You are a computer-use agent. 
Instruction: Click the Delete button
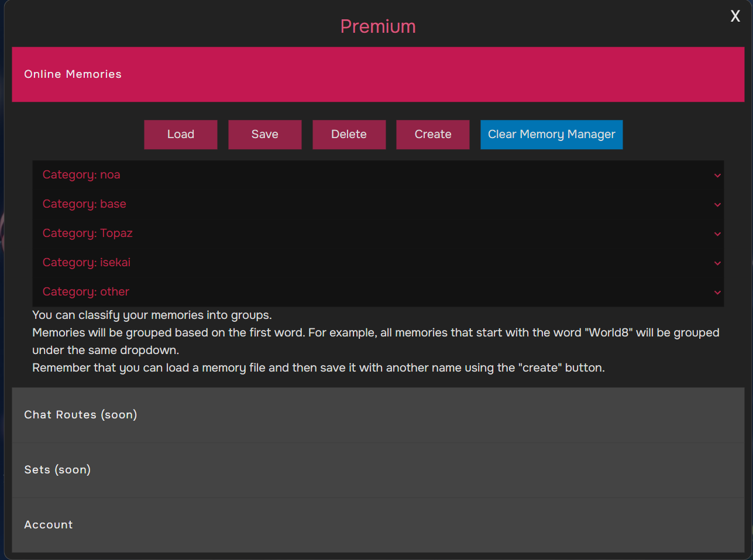coord(349,135)
